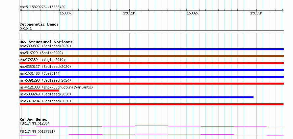Open the nsv6385127 (Sedlazeck2020) label
Viewport: 293px width, 139px height.
click(45, 67)
